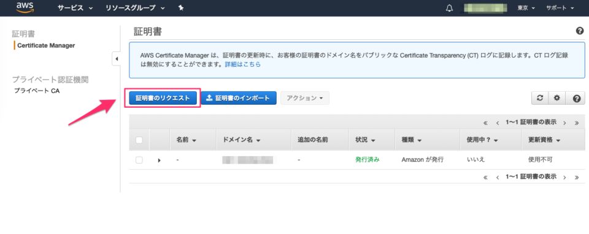Refresh the certificate list
Viewport: 589px width, 234px height.
540,98
